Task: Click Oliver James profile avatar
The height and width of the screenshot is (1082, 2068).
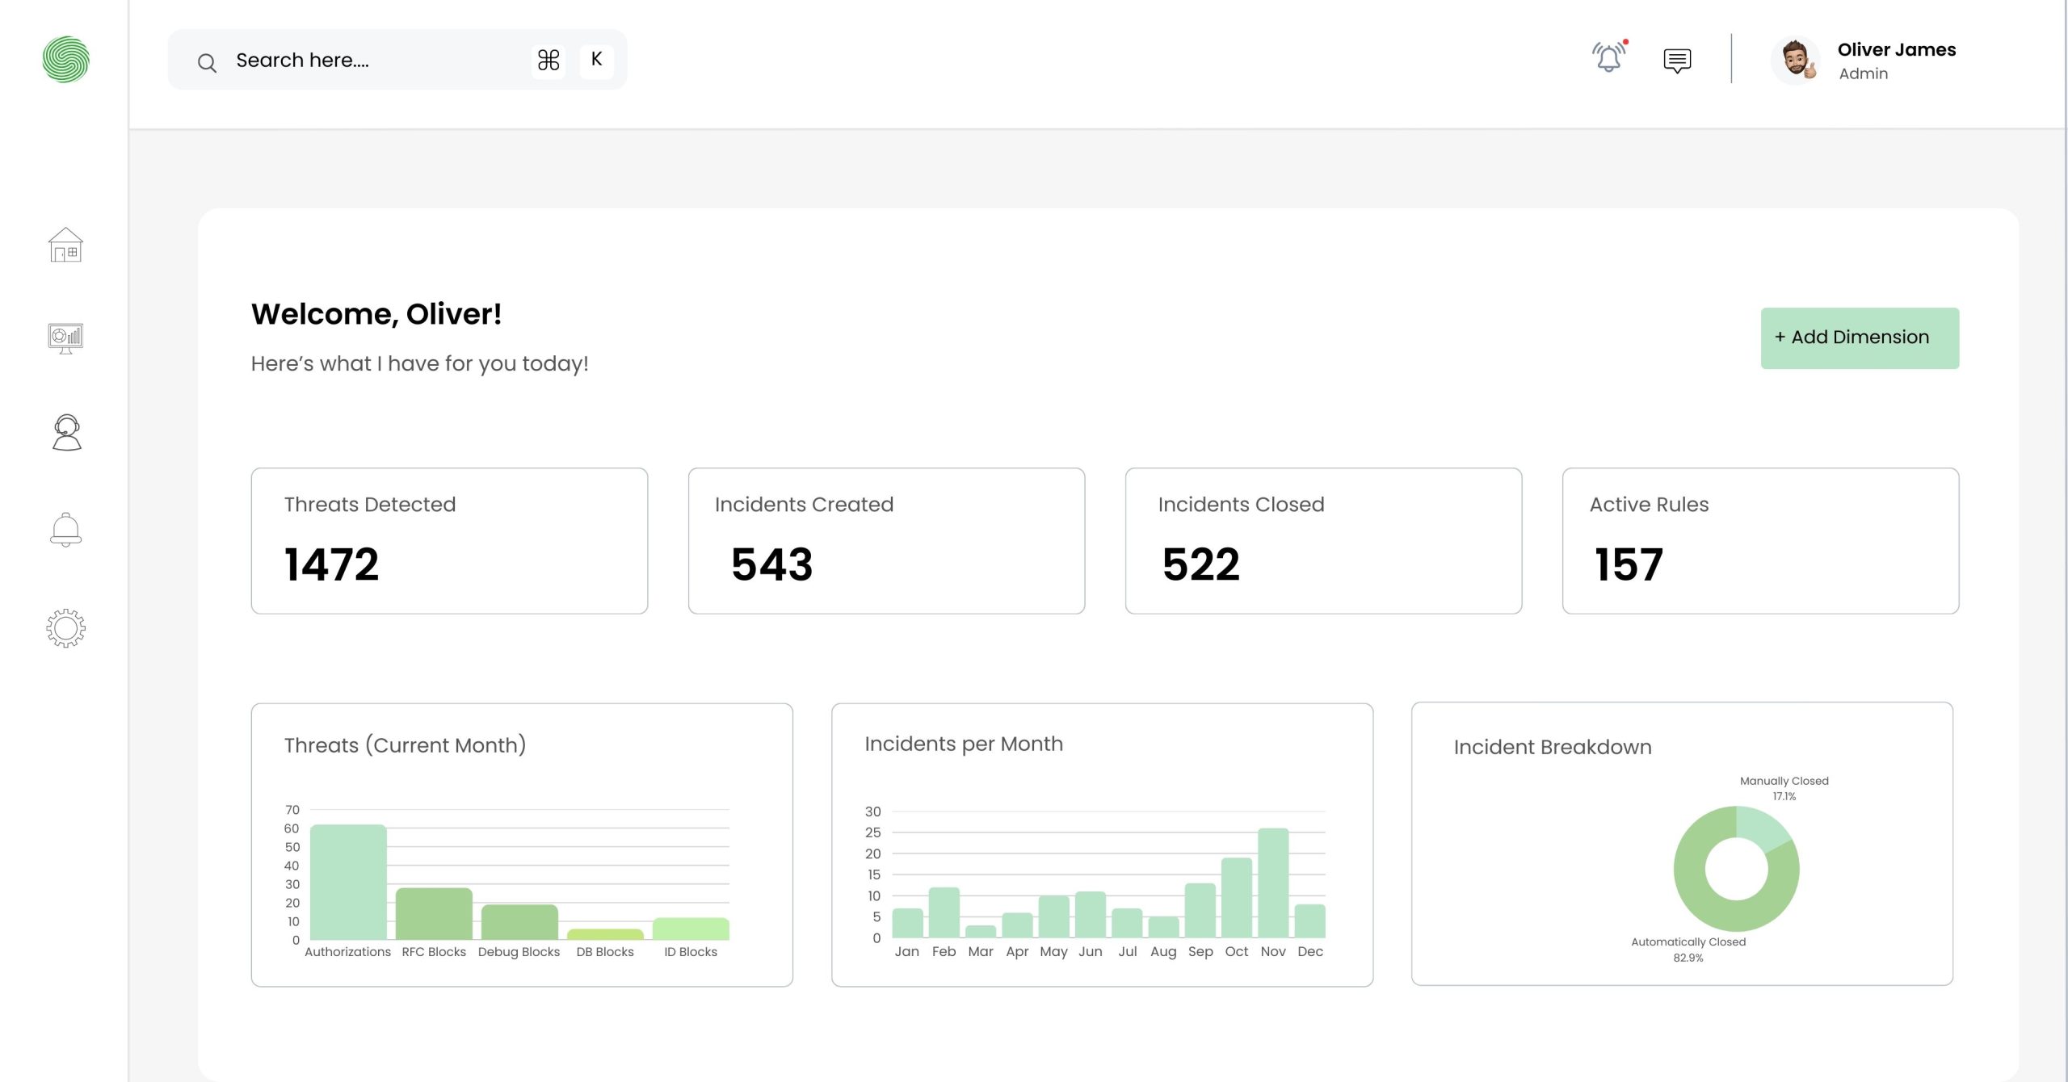Action: pyautogui.click(x=1796, y=61)
